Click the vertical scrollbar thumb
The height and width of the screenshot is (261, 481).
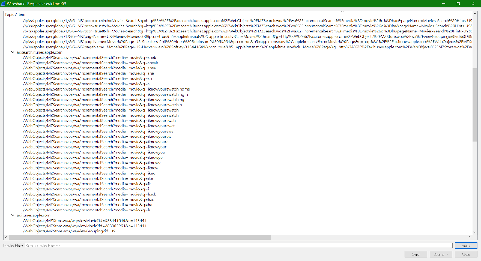[475, 105]
